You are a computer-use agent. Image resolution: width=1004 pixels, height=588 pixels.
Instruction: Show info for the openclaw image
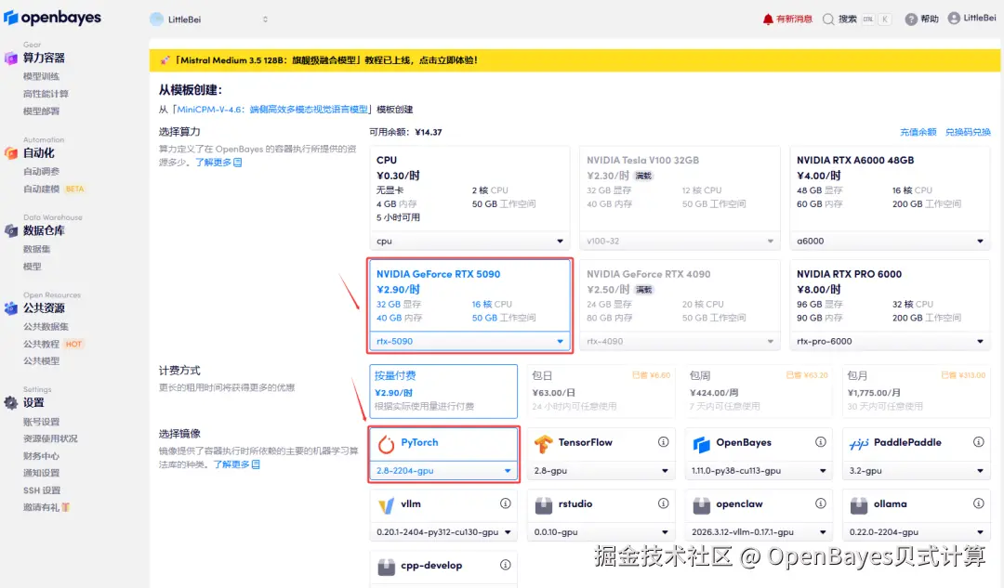tap(820, 503)
